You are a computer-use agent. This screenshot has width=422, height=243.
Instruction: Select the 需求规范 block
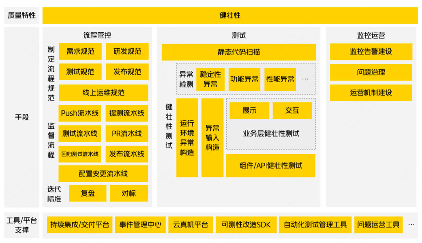[x=80, y=51]
